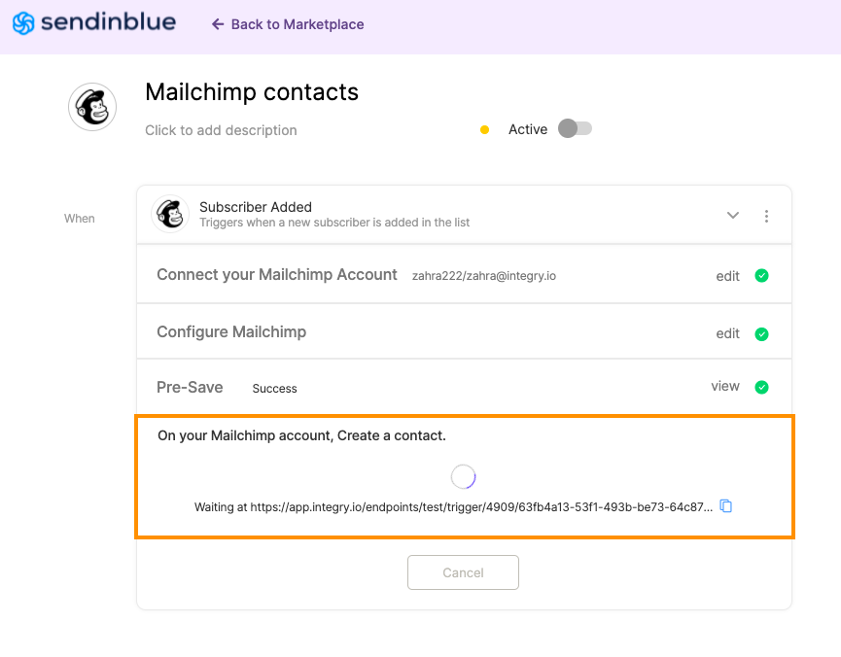Edit the Configure Mailchimp step

727,333
